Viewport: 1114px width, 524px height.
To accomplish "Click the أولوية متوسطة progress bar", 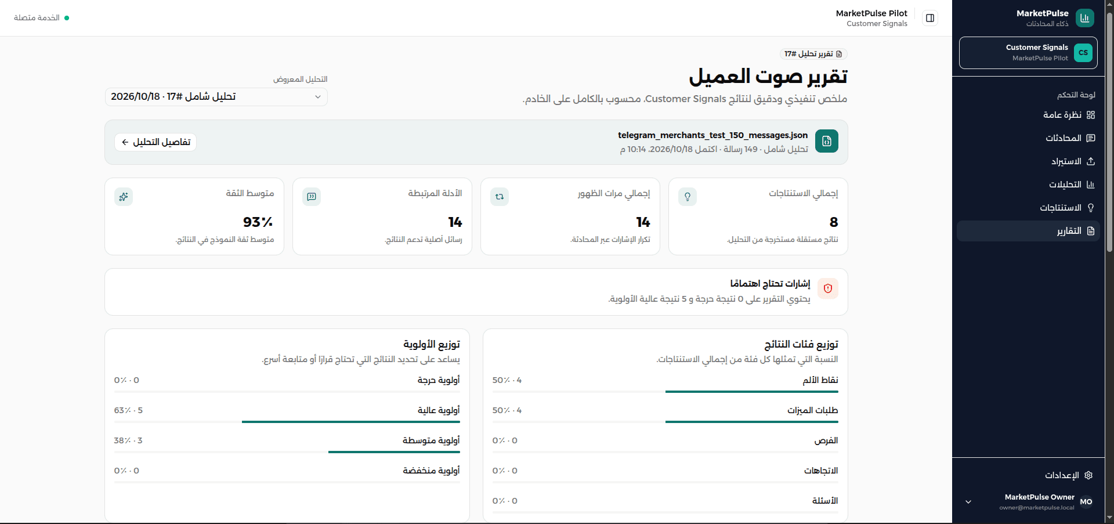I will click(287, 452).
